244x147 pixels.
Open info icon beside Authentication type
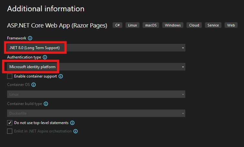coord(45,57)
